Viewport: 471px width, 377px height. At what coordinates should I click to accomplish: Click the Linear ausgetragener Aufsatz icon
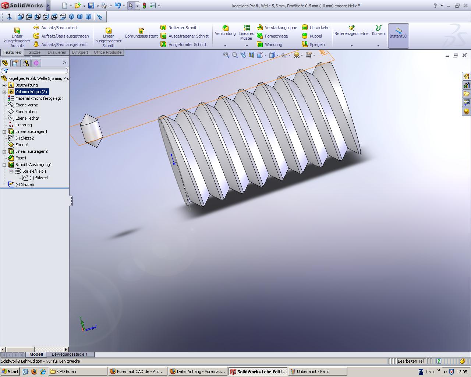point(17,31)
